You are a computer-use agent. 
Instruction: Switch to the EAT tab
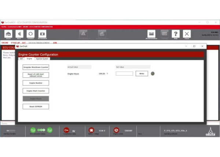[x=21, y=59]
